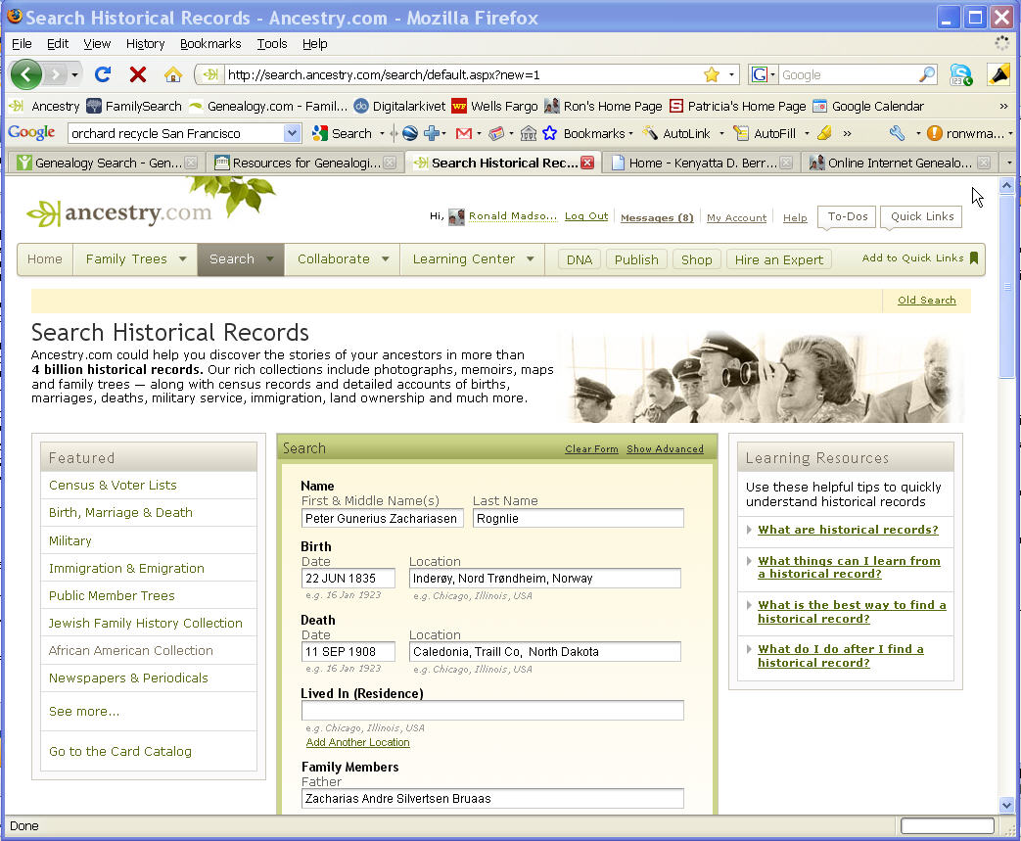Click the Death Location field
The image size is (1021, 841).
tap(545, 651)
